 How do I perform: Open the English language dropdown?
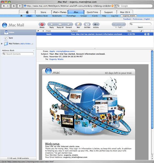click(148, 19)
